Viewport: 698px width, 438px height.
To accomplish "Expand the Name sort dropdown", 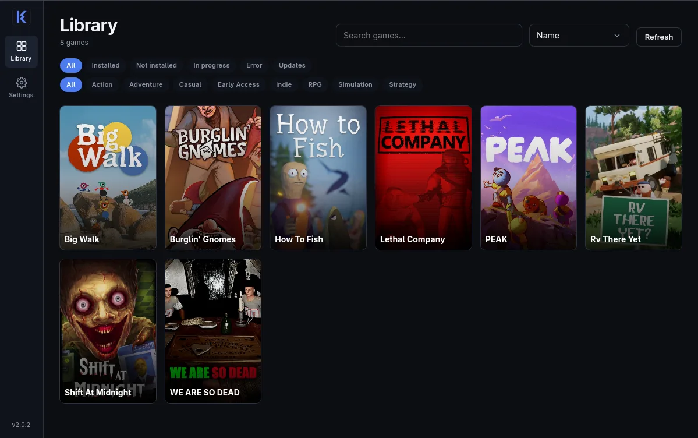I will tap(579, 35).
